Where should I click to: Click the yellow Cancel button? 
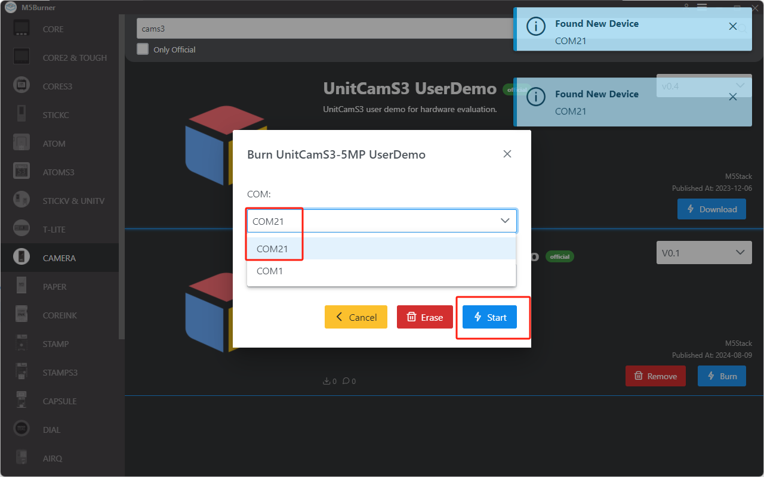pos(356,317)
